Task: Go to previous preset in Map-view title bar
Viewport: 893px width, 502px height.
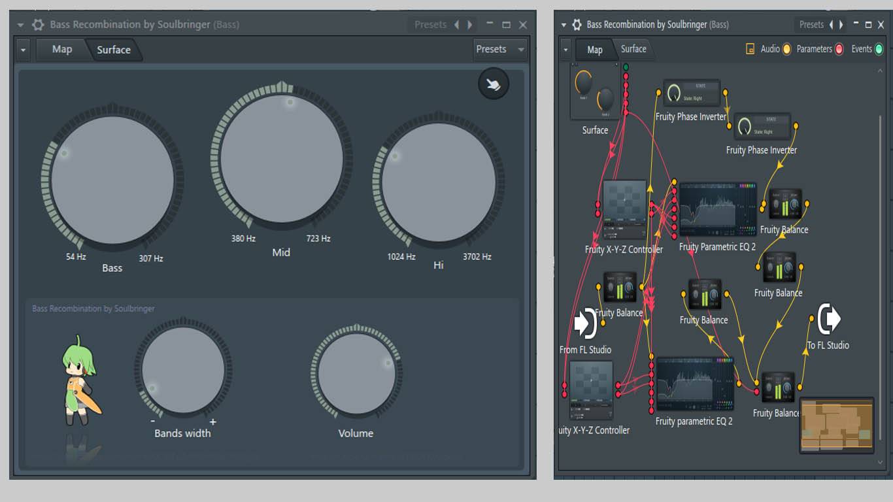Action: (832, 25)
